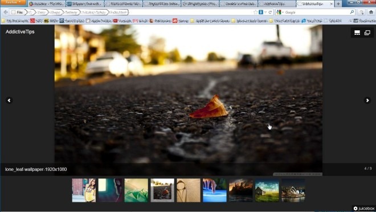
Task: Select the Sydney Opera House thumbnail
Action: coord(293,190)
